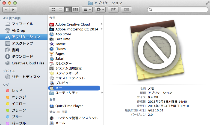The height and width of the screenshot is (125, 210).
Task: Click the AirDrop sidebar icon
Action: [x=8, y=30]
